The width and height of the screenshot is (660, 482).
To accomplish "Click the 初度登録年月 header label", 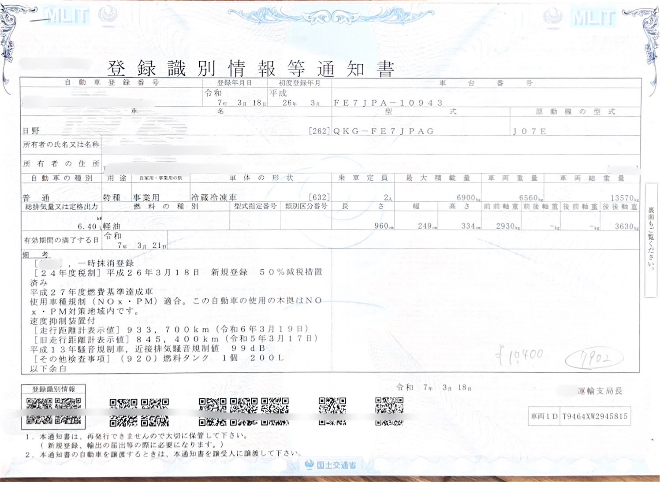I will click(299, 83).
